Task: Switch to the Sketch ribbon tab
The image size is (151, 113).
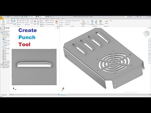Action: coord(18,19)
